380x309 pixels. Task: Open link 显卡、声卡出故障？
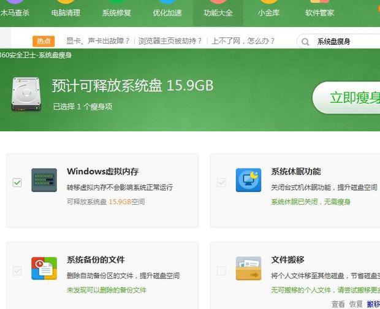98,41
